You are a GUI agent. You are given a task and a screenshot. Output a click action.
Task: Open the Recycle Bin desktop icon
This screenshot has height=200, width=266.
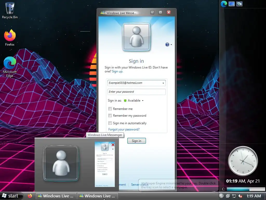click(x=10, y=10)
